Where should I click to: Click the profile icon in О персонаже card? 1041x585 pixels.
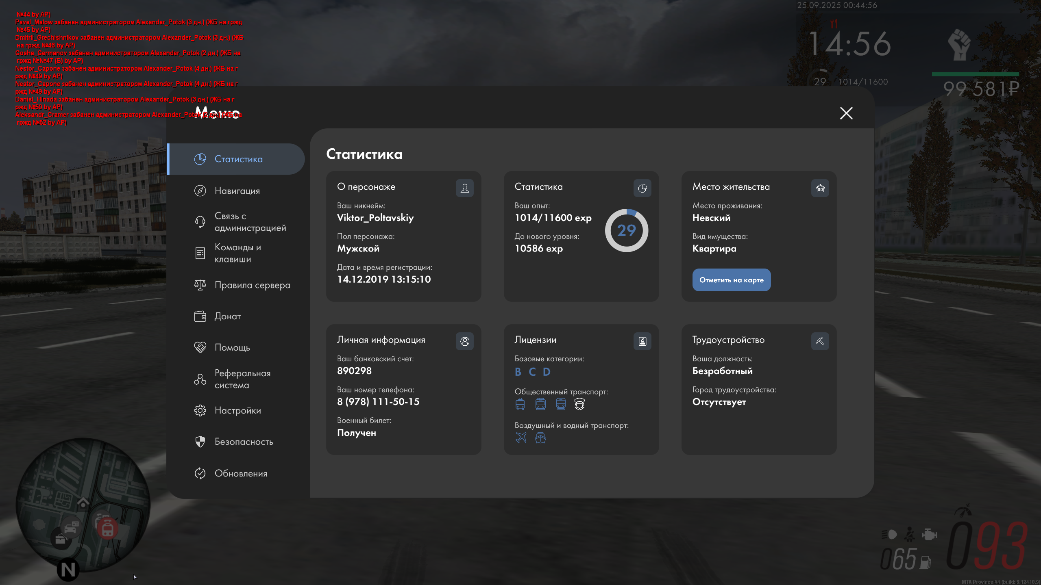point(464,188)
